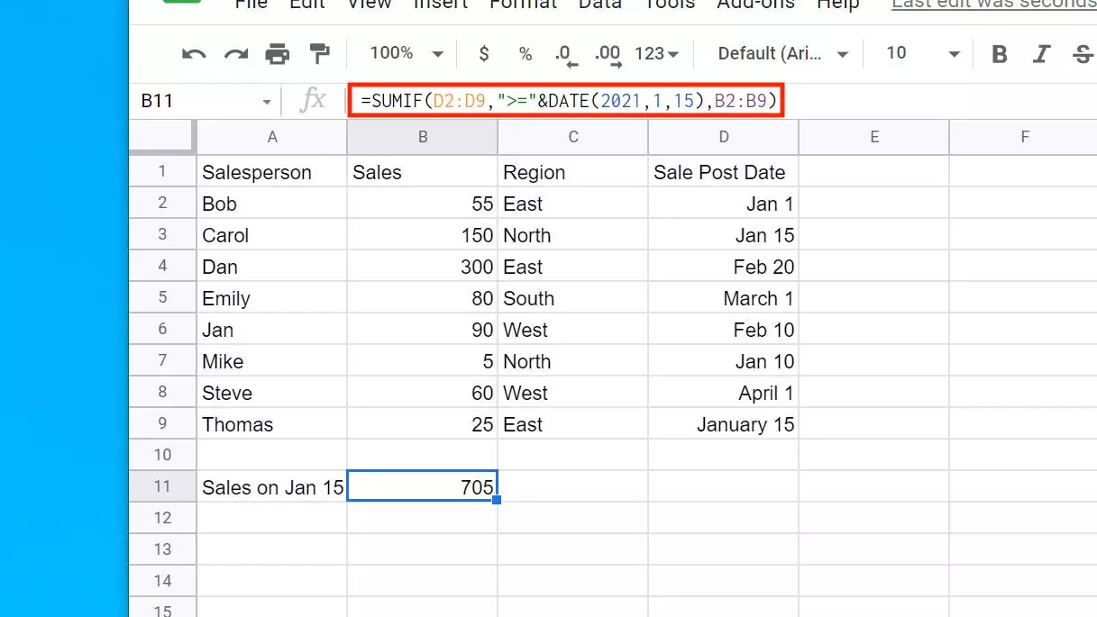Toggle strikethrough formatting
The width and height of the screenshot is (1097, 617).
1083,54
